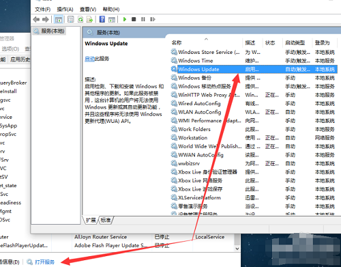Screen dimensions: 341x267
Task: Start the service with green play button
Action: [125, 19]
